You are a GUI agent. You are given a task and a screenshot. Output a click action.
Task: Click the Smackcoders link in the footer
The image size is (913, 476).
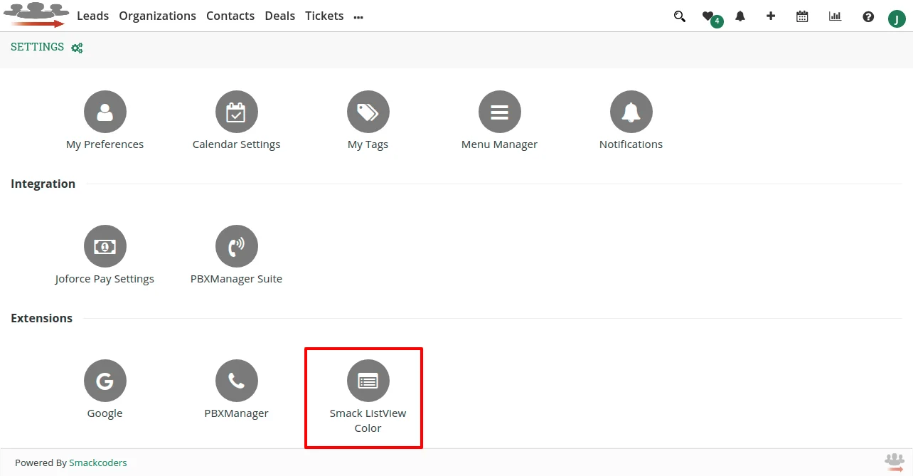(x=98, y=462)
